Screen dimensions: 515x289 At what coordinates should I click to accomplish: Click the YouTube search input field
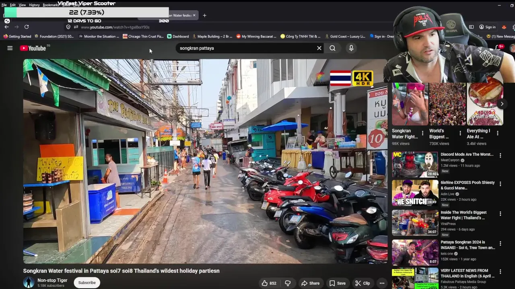[245, 48]
